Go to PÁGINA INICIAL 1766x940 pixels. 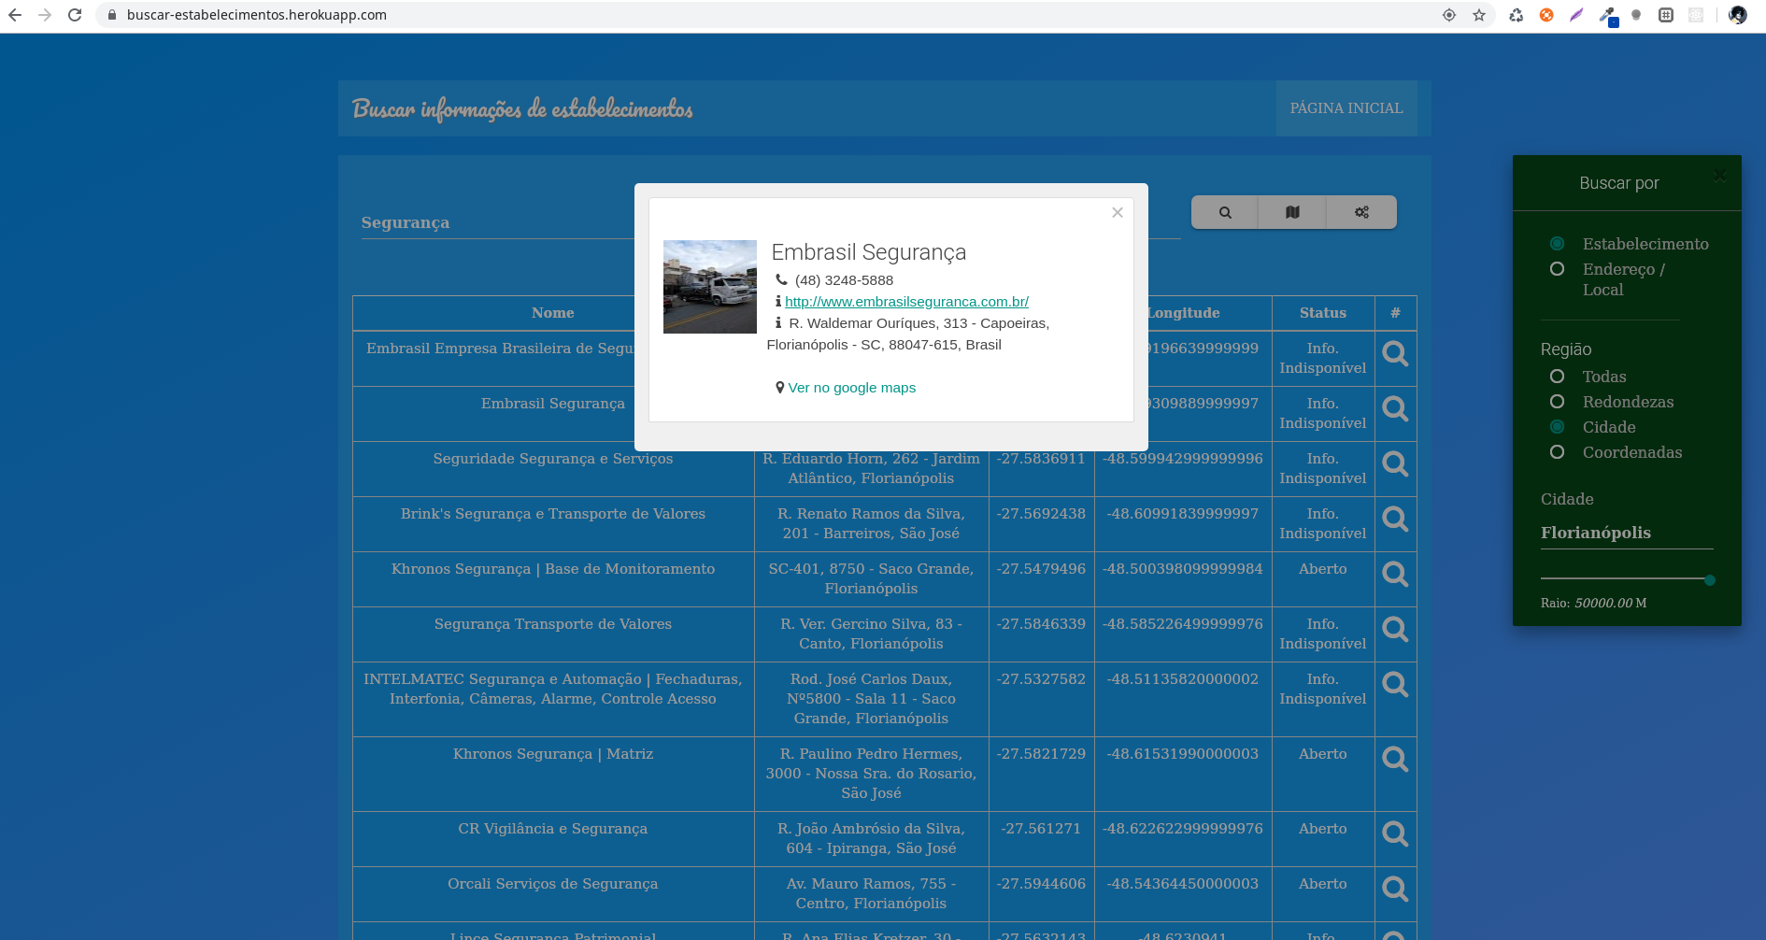click(1346, 108)
